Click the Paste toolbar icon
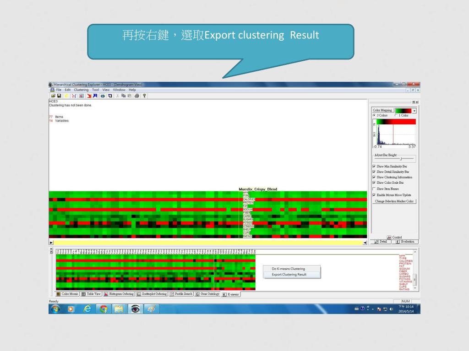This screenshot has height=351, width=469. [x=130, y=96]
